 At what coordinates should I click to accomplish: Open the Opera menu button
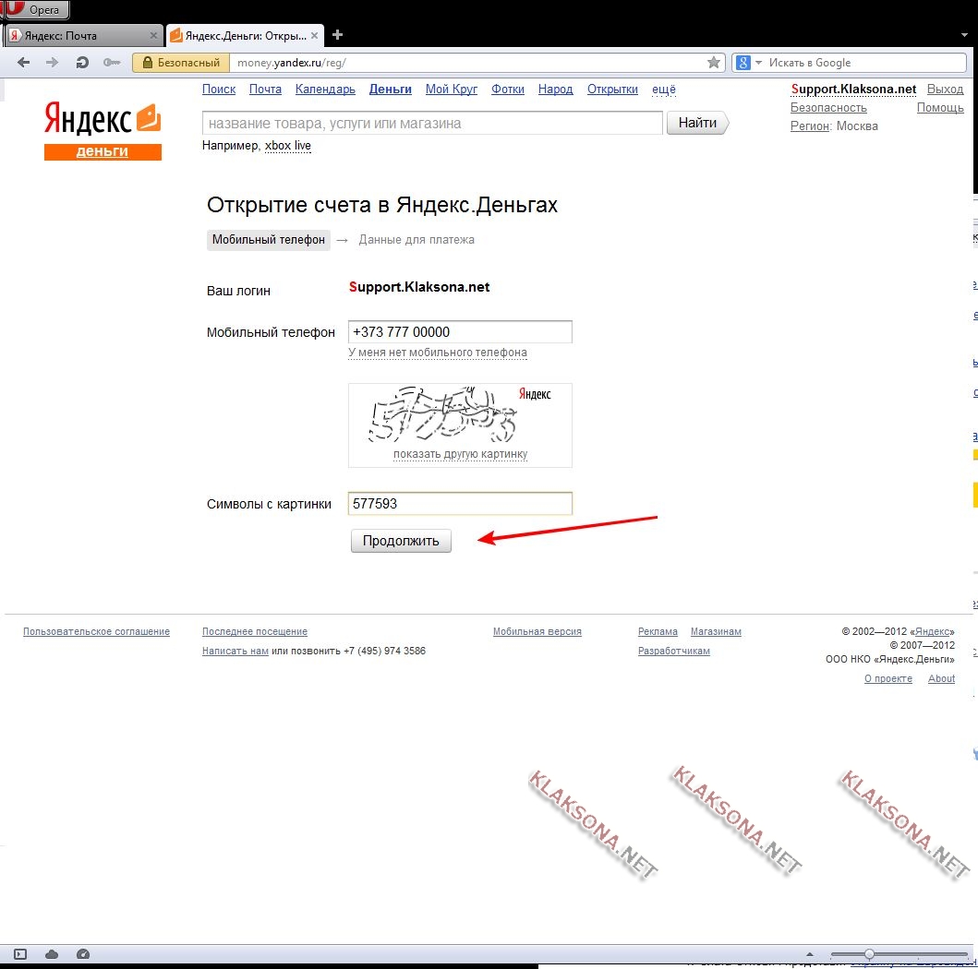tap(36, 9)
